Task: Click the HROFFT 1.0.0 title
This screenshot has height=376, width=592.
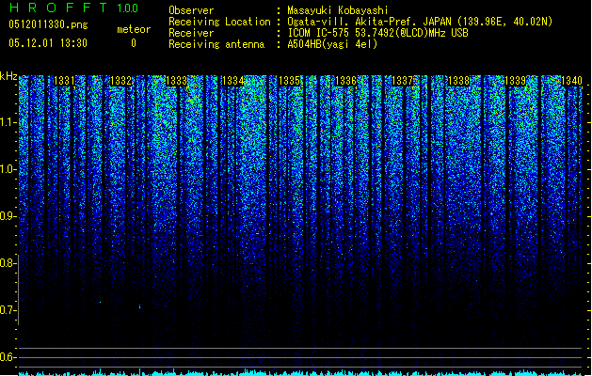Action: point(74,8)
